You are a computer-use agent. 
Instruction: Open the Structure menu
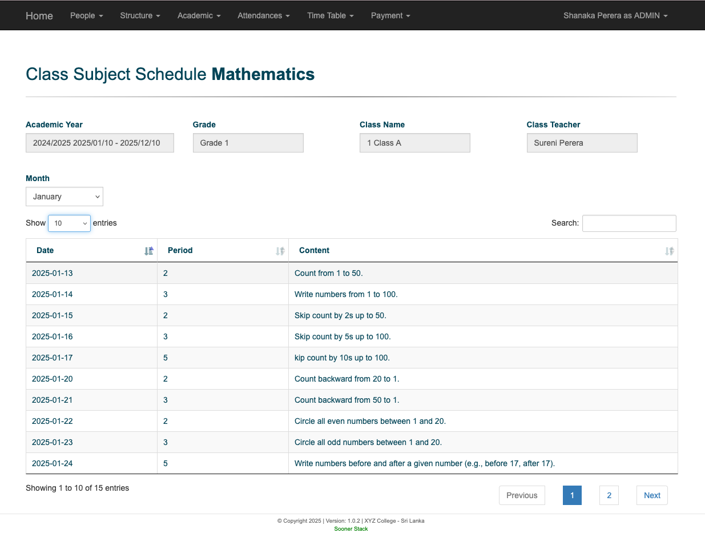click(140, 15)
